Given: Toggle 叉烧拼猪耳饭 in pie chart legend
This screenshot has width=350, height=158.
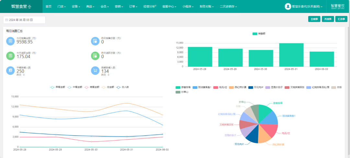Looking at the screenshot, I should tap(295, 87).
